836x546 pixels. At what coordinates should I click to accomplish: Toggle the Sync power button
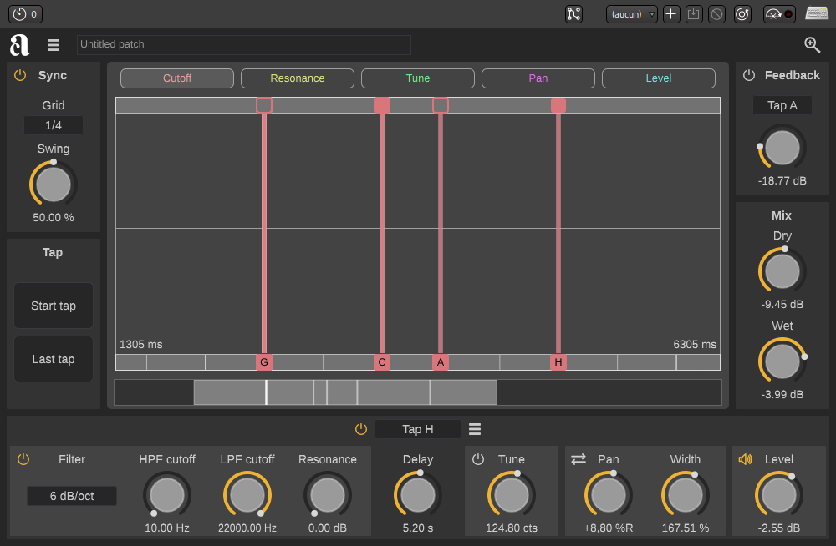pyautogui.click(x=21, y=75)
